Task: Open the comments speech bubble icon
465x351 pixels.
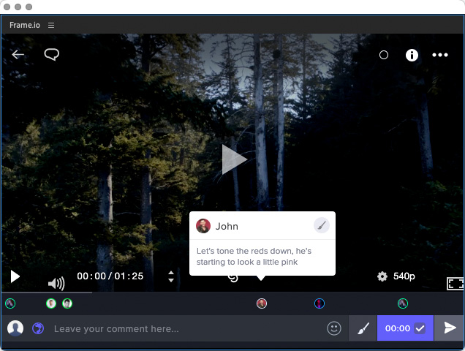Action: [52, 55]
